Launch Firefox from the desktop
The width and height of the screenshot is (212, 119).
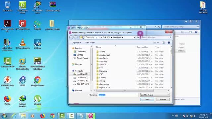pyautogui.click(x=7, y=100)
